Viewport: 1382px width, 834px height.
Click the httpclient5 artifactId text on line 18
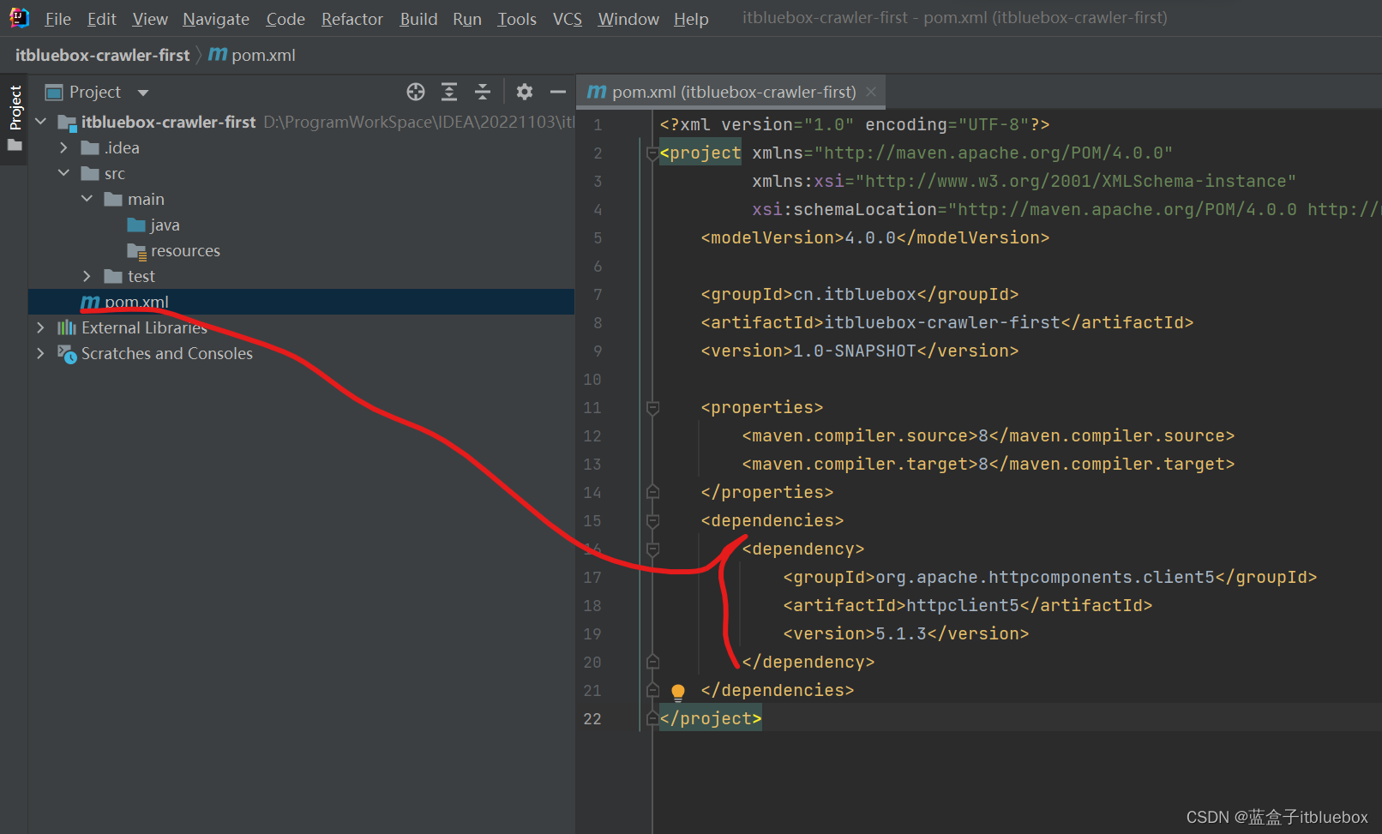pos(963,605)
